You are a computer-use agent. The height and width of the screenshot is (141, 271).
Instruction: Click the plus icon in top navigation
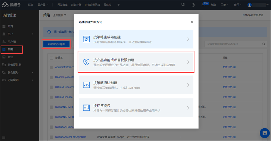(x=119, y=5)
